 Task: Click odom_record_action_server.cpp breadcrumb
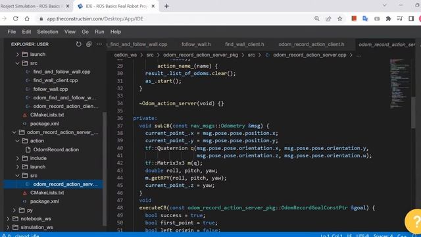(310, 55)
